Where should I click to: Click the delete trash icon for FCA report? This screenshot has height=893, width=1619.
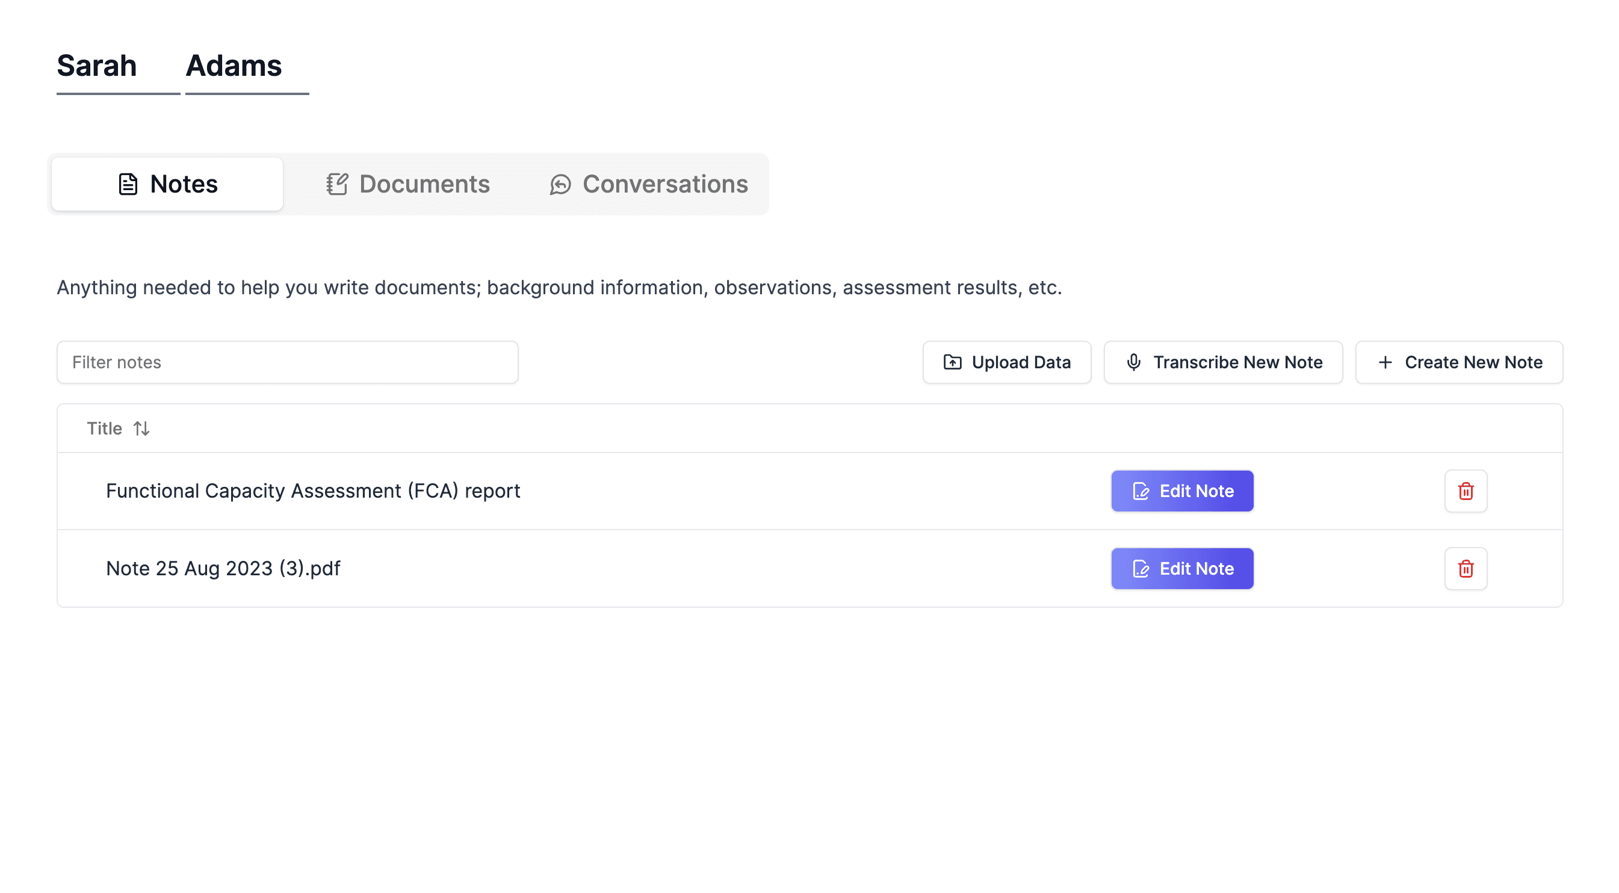click(1466, 490)
